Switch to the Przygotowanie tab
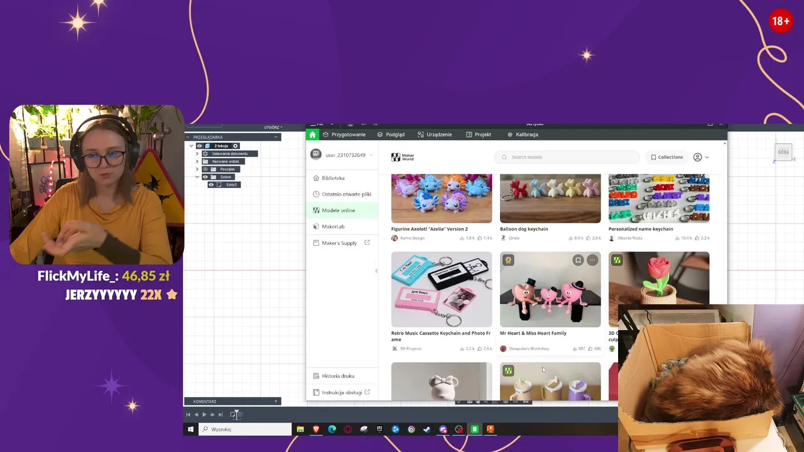Image resolution: width=804 pixels, height=452 pixels. pyautogui.click(x=344, y=134)
